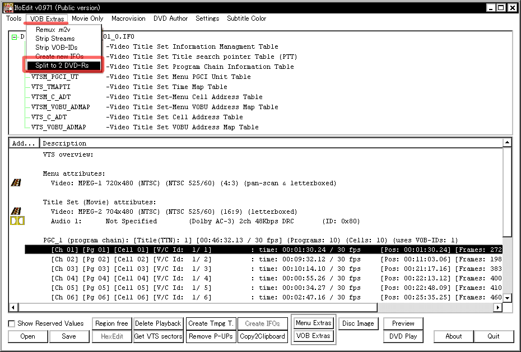Click the Disc Image button

[358, 323]
